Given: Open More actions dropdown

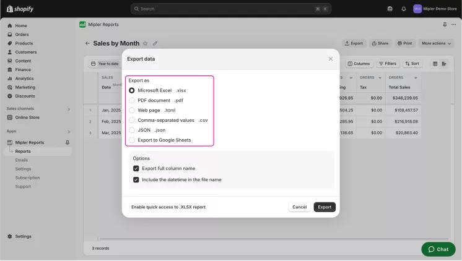Looking at the screenshot, I should pos(437,43).
